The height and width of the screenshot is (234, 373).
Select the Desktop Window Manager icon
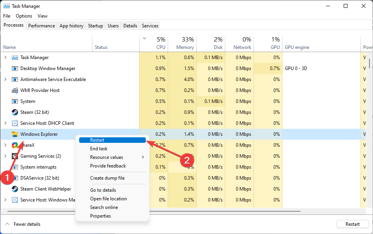(x=15, y=68)
